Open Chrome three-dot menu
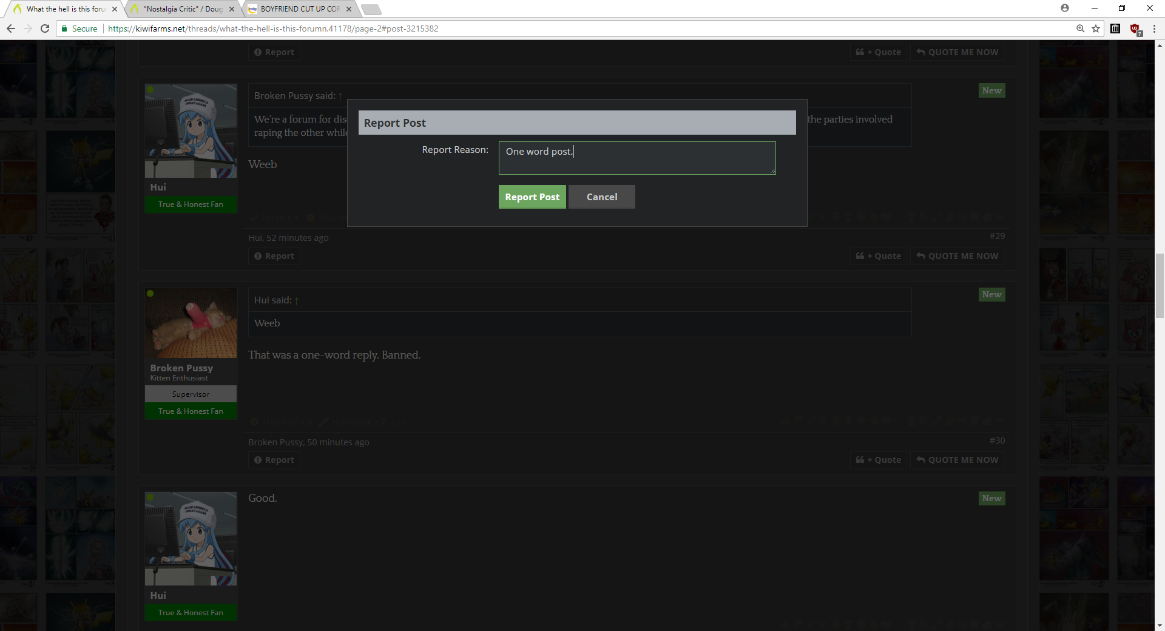1165x631 pixels. click(x=1154, y=29)
